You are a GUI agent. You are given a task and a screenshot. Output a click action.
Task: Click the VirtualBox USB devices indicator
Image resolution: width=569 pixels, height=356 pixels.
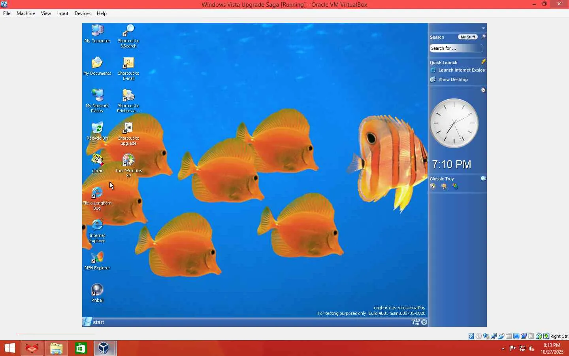coord(501,336)
